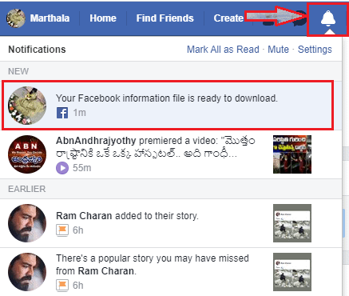Image resolution: width=349 pixels, height=296 pixels.
Task: Click flag icon on added-to-story notification
Action: pos(62,230)
